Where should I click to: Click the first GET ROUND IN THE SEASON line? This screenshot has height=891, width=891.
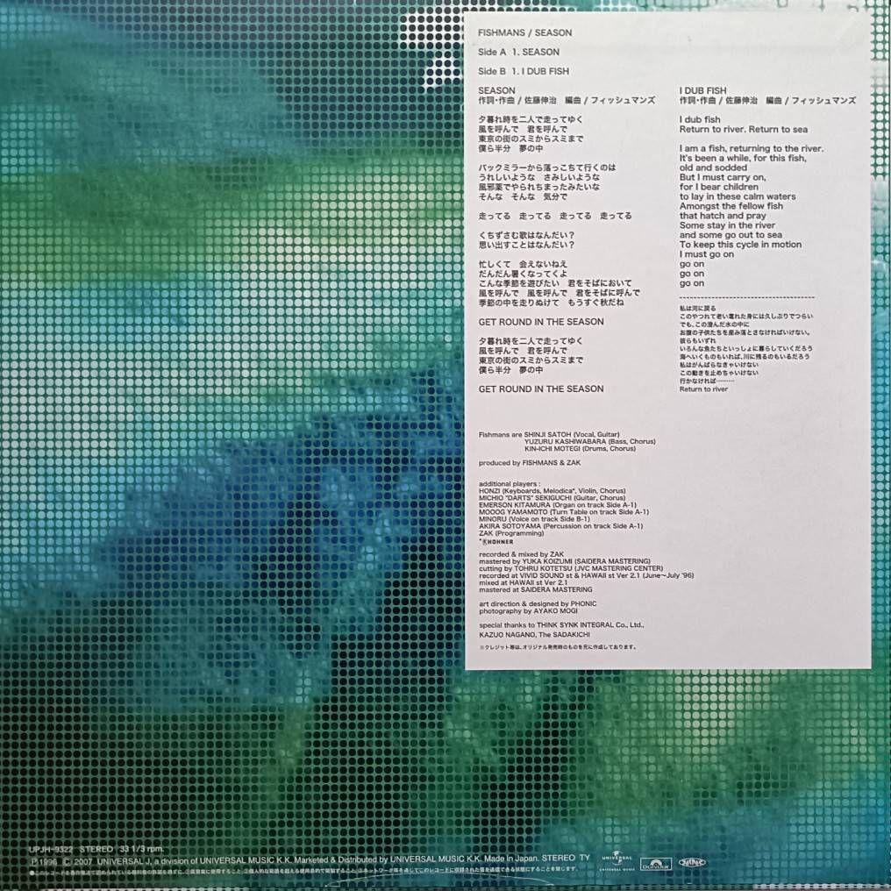540,322
